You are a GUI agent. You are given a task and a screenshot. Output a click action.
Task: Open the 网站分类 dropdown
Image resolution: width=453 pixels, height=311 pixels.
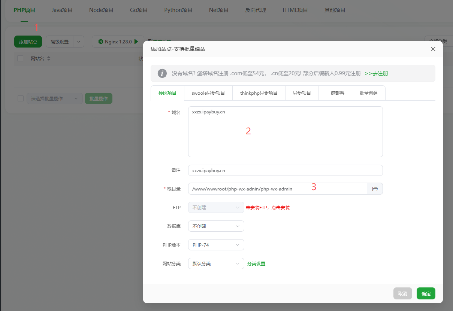tap(216, 263)
